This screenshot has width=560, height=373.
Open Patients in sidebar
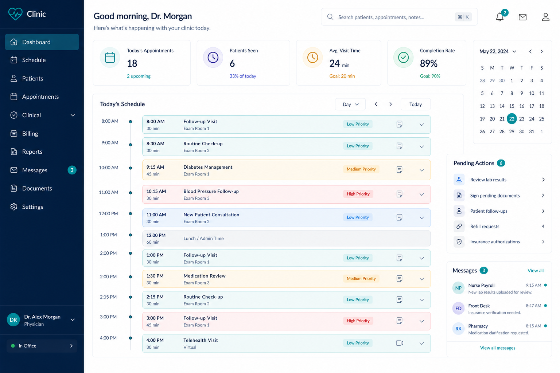tap(42, 79)
